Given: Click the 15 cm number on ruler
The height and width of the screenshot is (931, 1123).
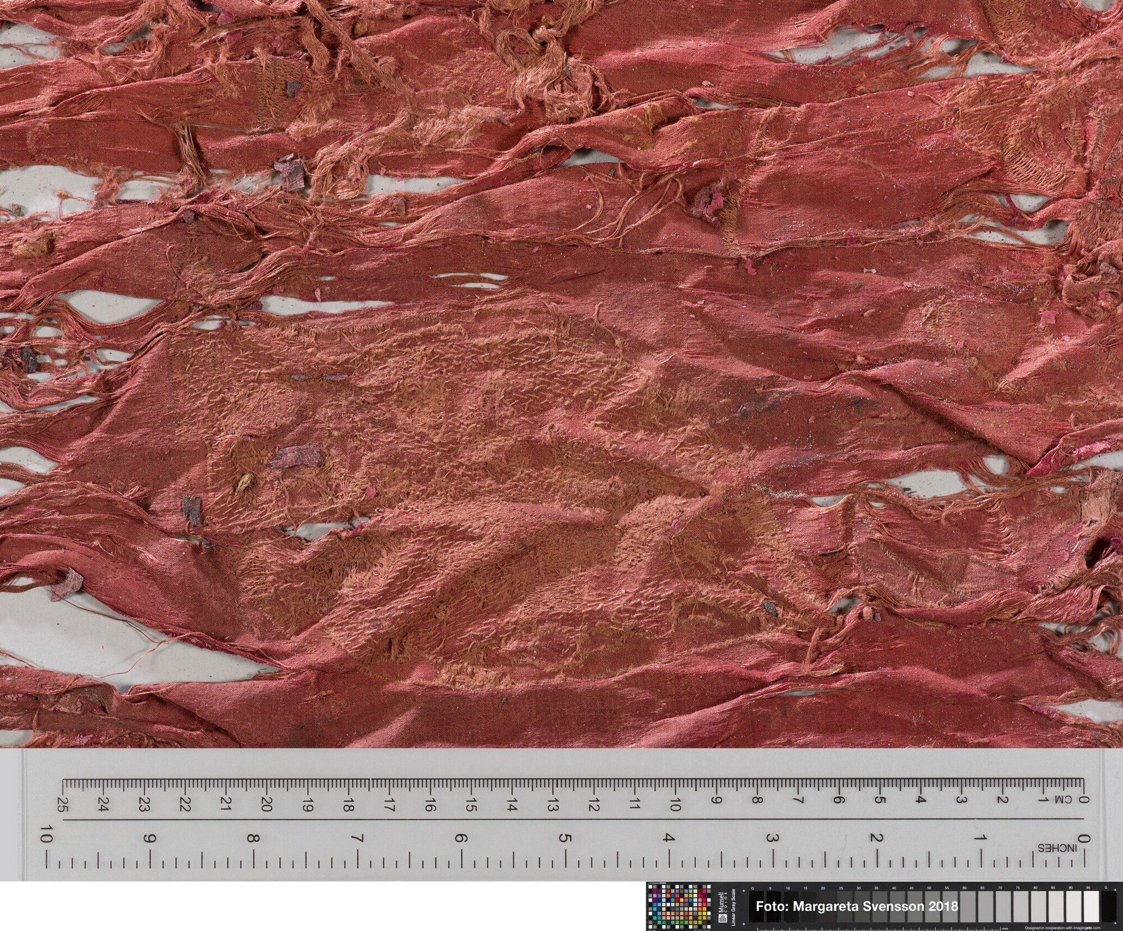Looking at the screenshot, I should (x=471, y=805).
